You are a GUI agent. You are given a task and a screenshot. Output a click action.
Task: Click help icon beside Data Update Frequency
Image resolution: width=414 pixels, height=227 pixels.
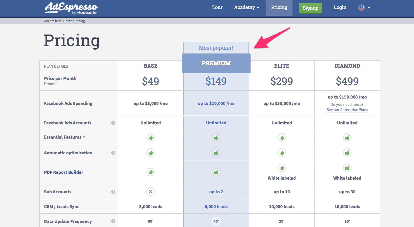(113, 221)
